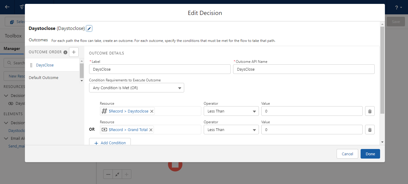Click into the Label input field

pos(160,69)
